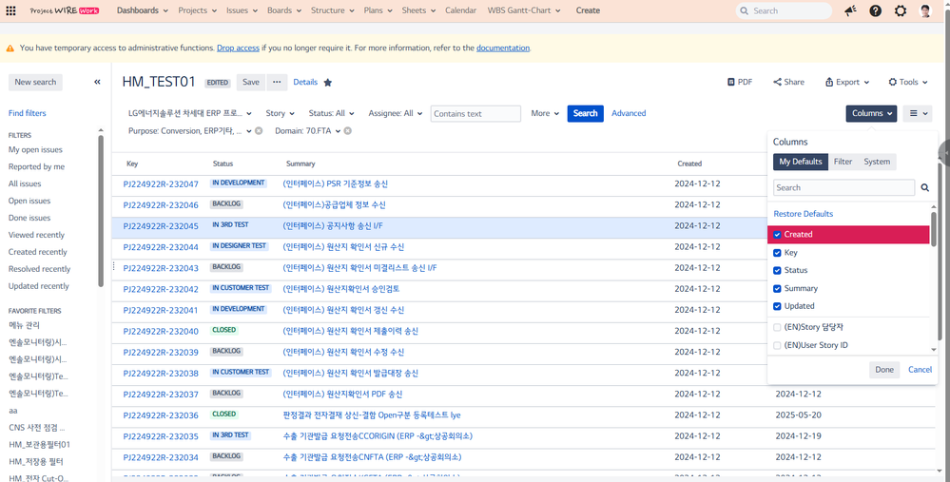950x482 pixels.
Task: Click the column search magnifier icon
Action: 925,187
